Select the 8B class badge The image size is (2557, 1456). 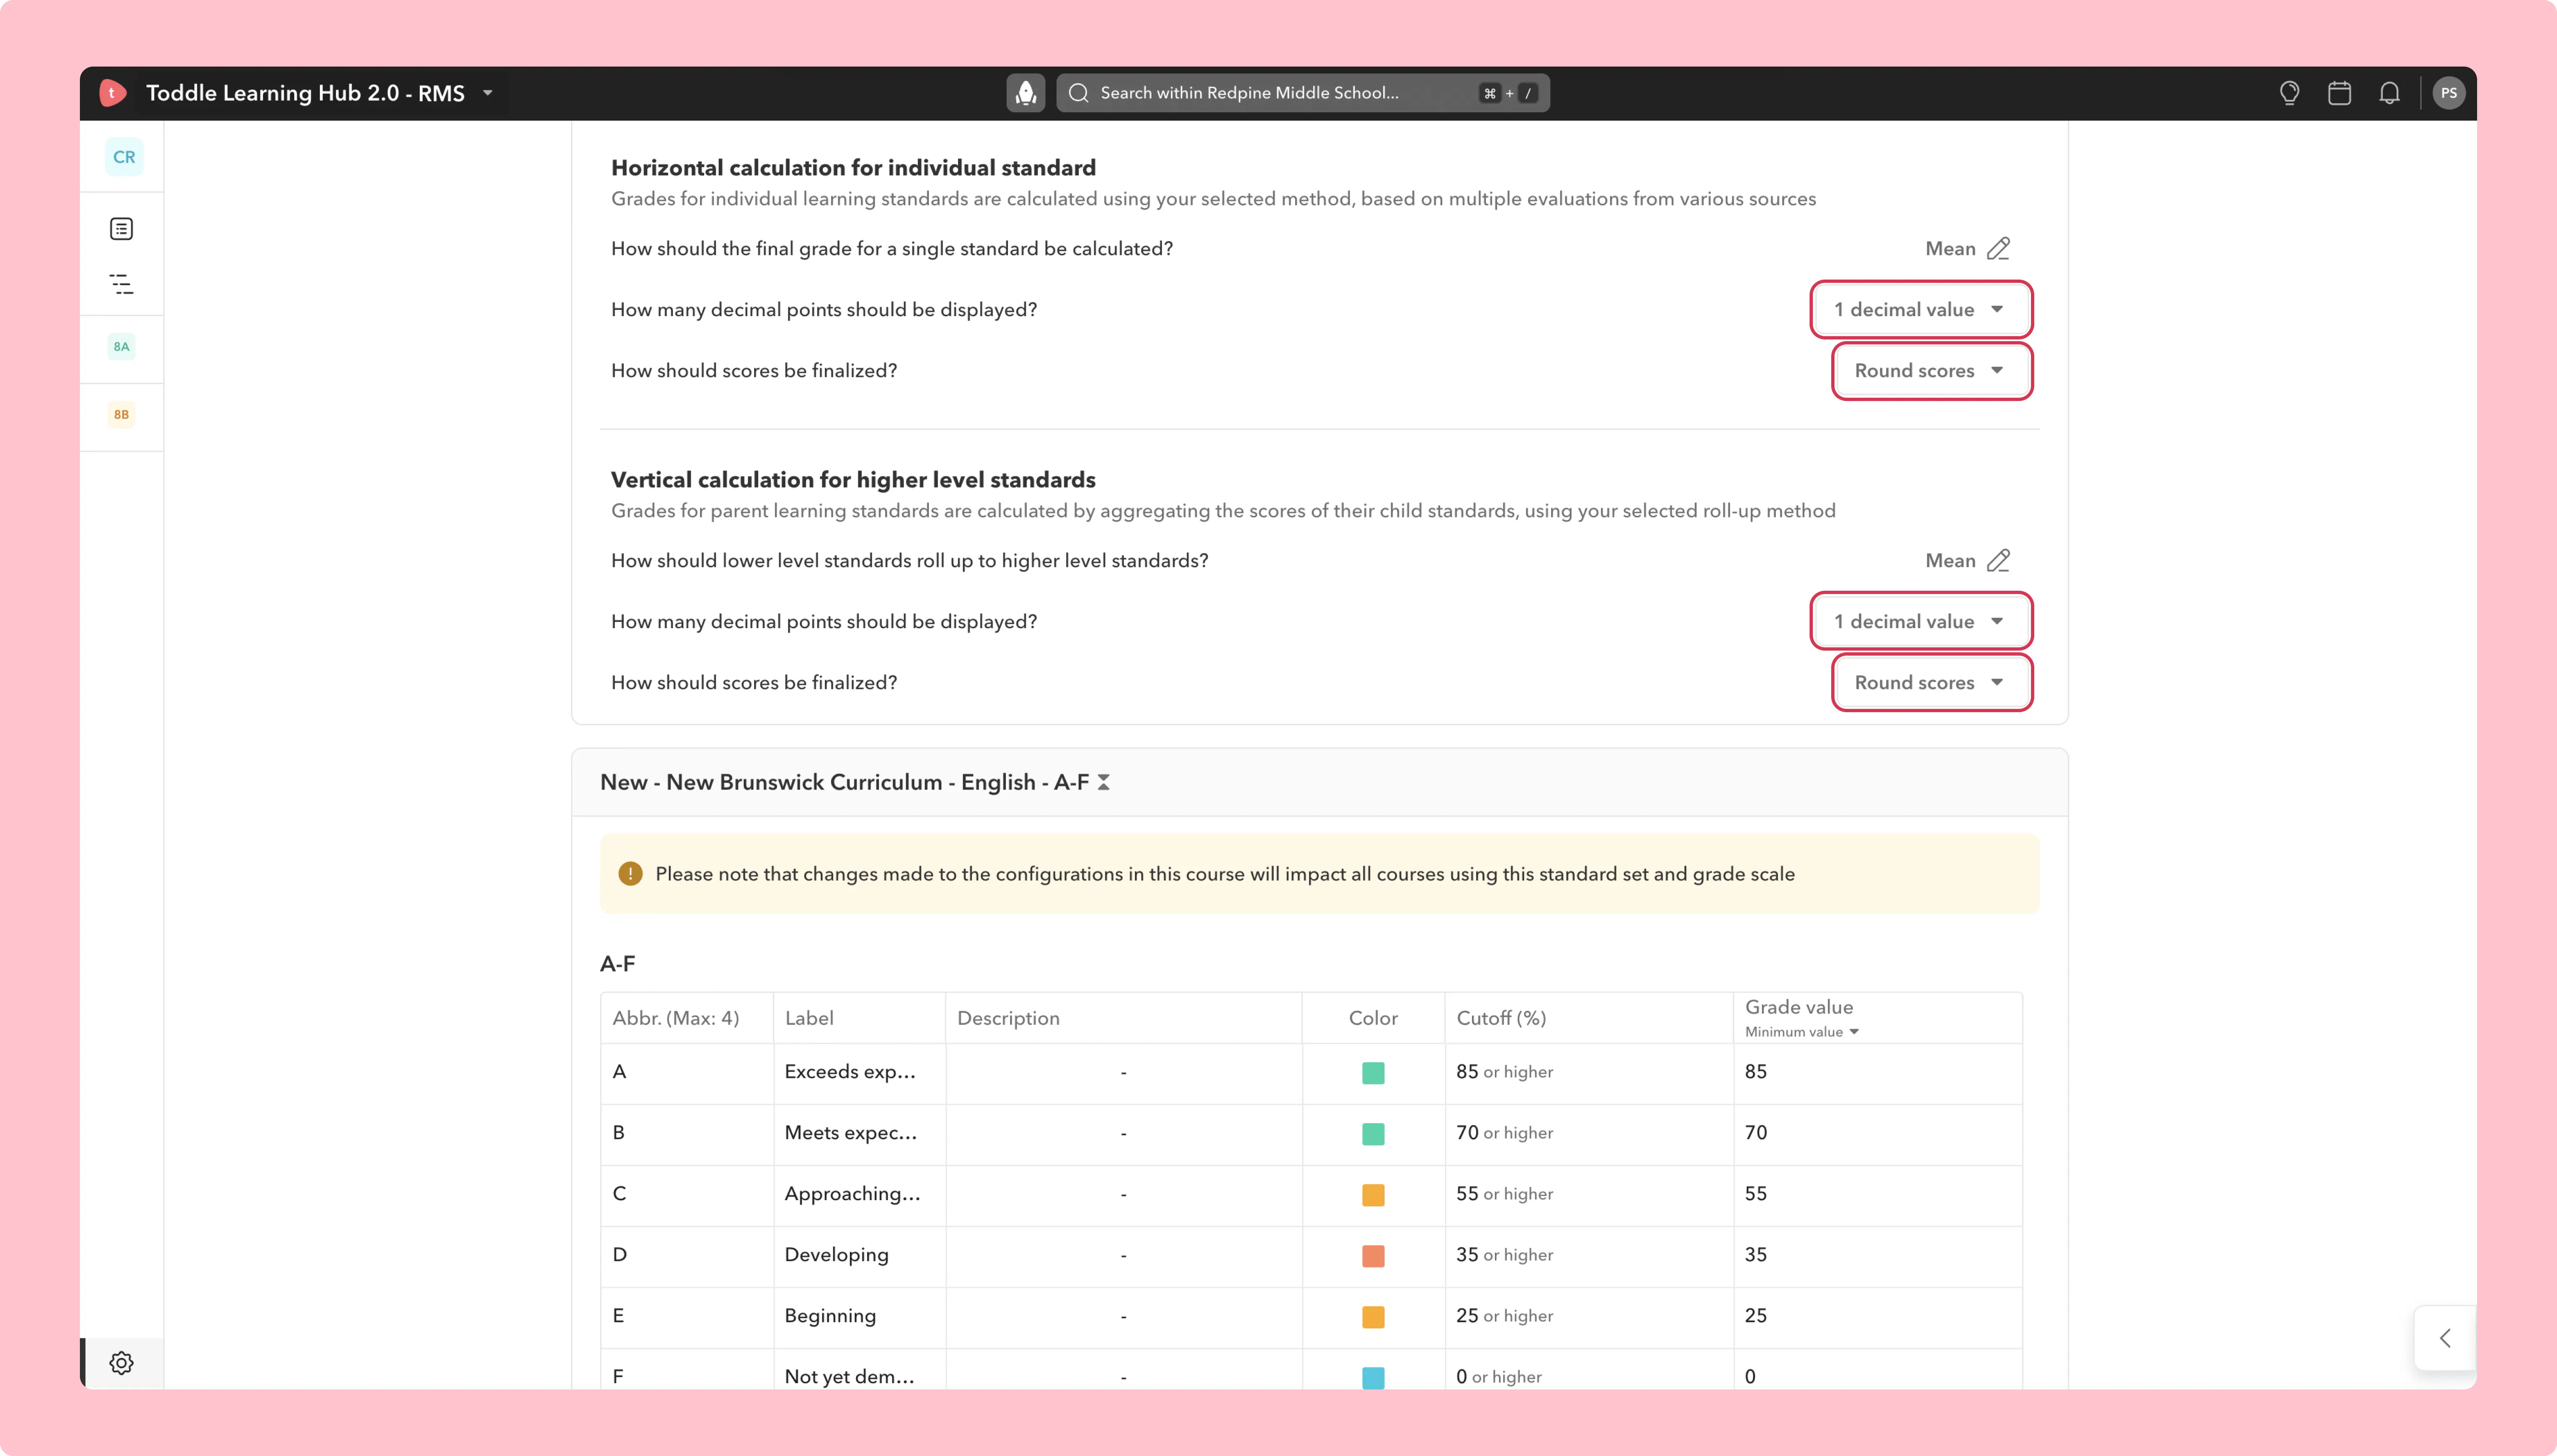point(121,415)
